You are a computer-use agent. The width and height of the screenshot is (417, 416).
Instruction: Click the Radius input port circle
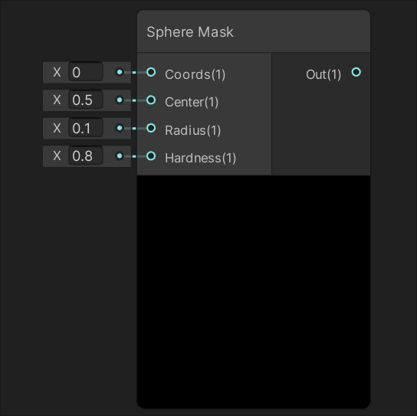(151, 128)
